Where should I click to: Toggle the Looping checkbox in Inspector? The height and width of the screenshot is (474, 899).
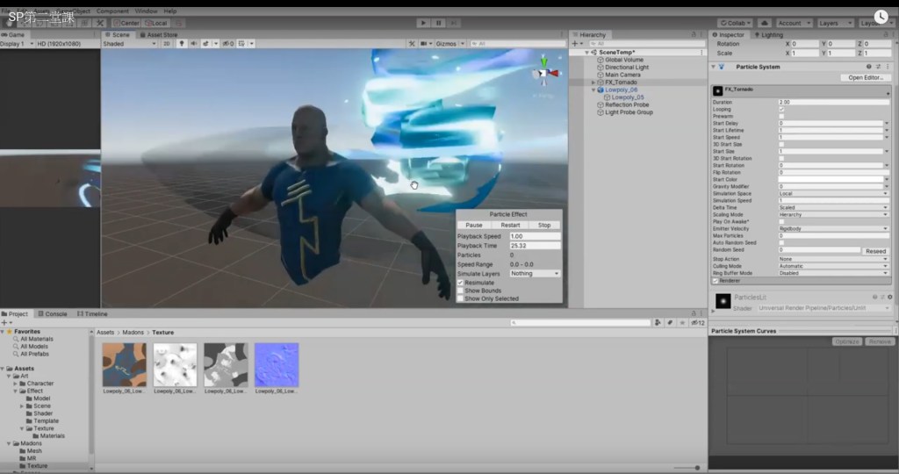(781, 110)
